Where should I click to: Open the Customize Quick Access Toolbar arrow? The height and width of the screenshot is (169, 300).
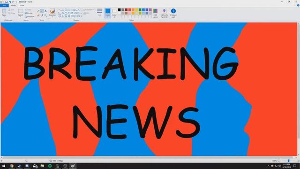pos(16,2)
